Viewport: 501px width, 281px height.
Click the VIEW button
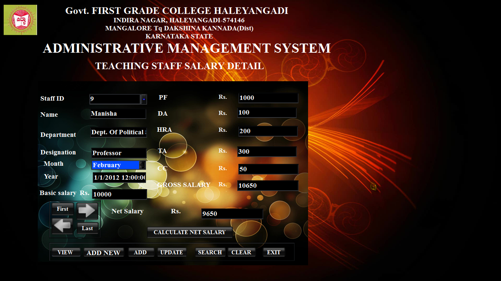pyautogui.click(x=66, y=252)
